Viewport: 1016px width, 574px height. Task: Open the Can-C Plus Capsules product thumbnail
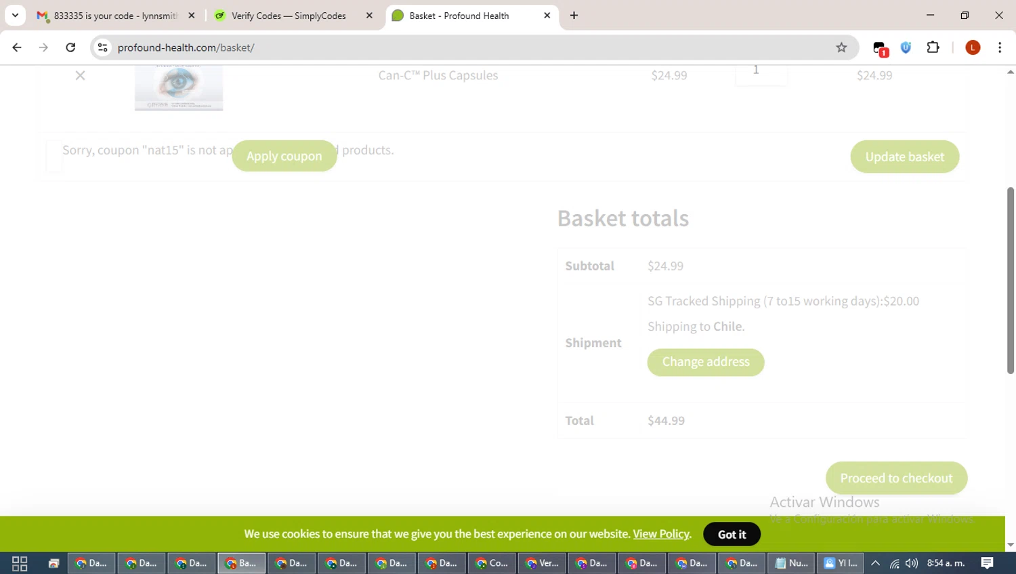179,87
